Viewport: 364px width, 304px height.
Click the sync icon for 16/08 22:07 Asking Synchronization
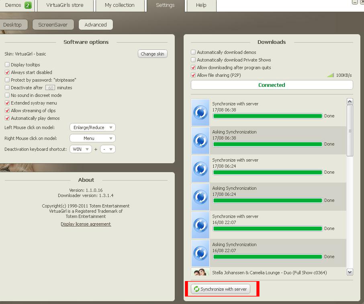(x=200, y=253)
